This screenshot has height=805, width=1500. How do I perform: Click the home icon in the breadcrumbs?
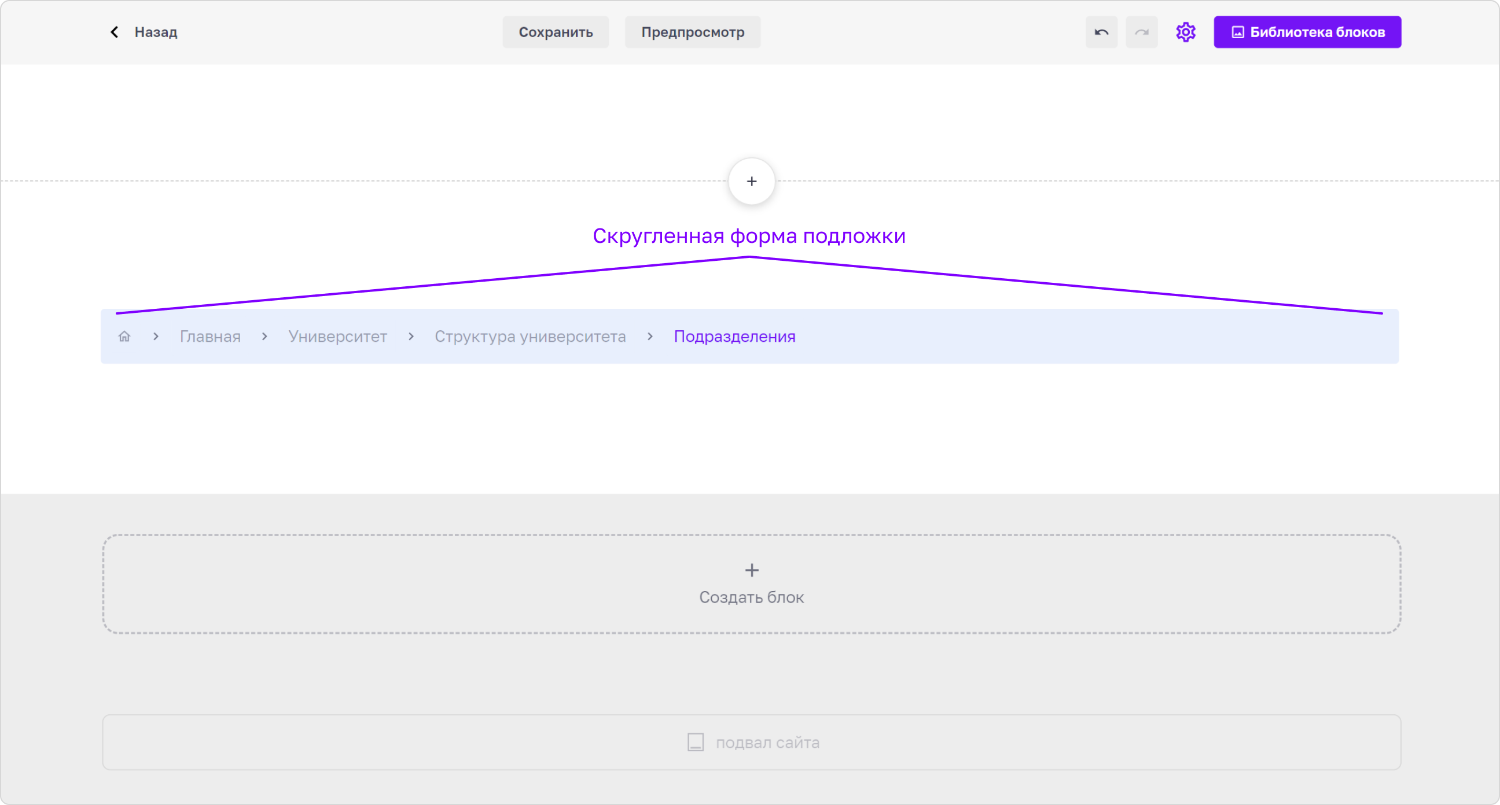(x=124, y=336)
